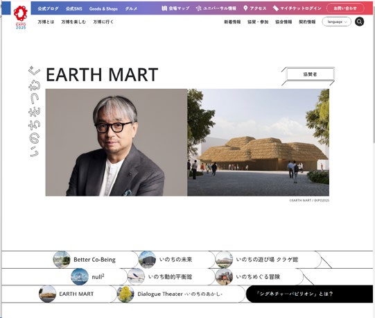Click the producer portrait photo
The width and height of the screenshot is (375, 318).
point(116,142)
